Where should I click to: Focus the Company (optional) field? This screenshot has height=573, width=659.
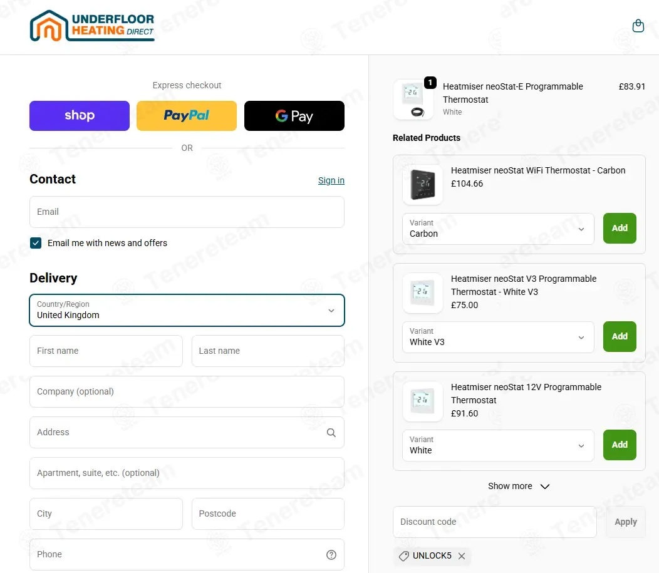(187, 391)
